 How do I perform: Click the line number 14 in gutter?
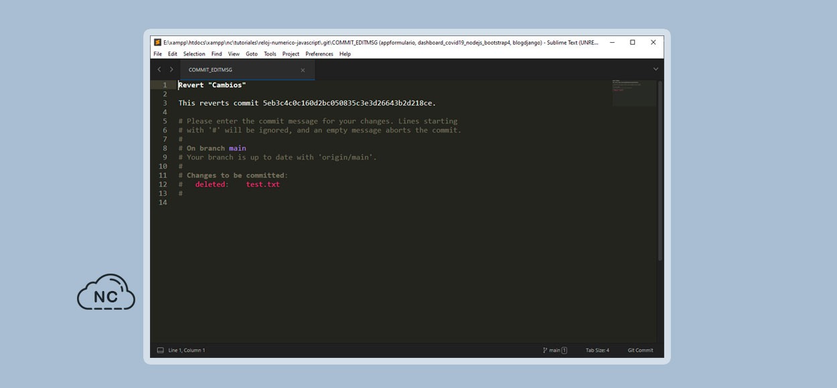coord(163,203)
